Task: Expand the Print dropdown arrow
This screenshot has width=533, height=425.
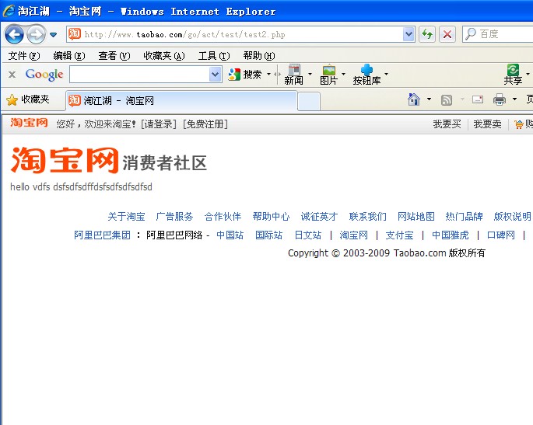Action: pyautogui.click(x=514, y=99)
